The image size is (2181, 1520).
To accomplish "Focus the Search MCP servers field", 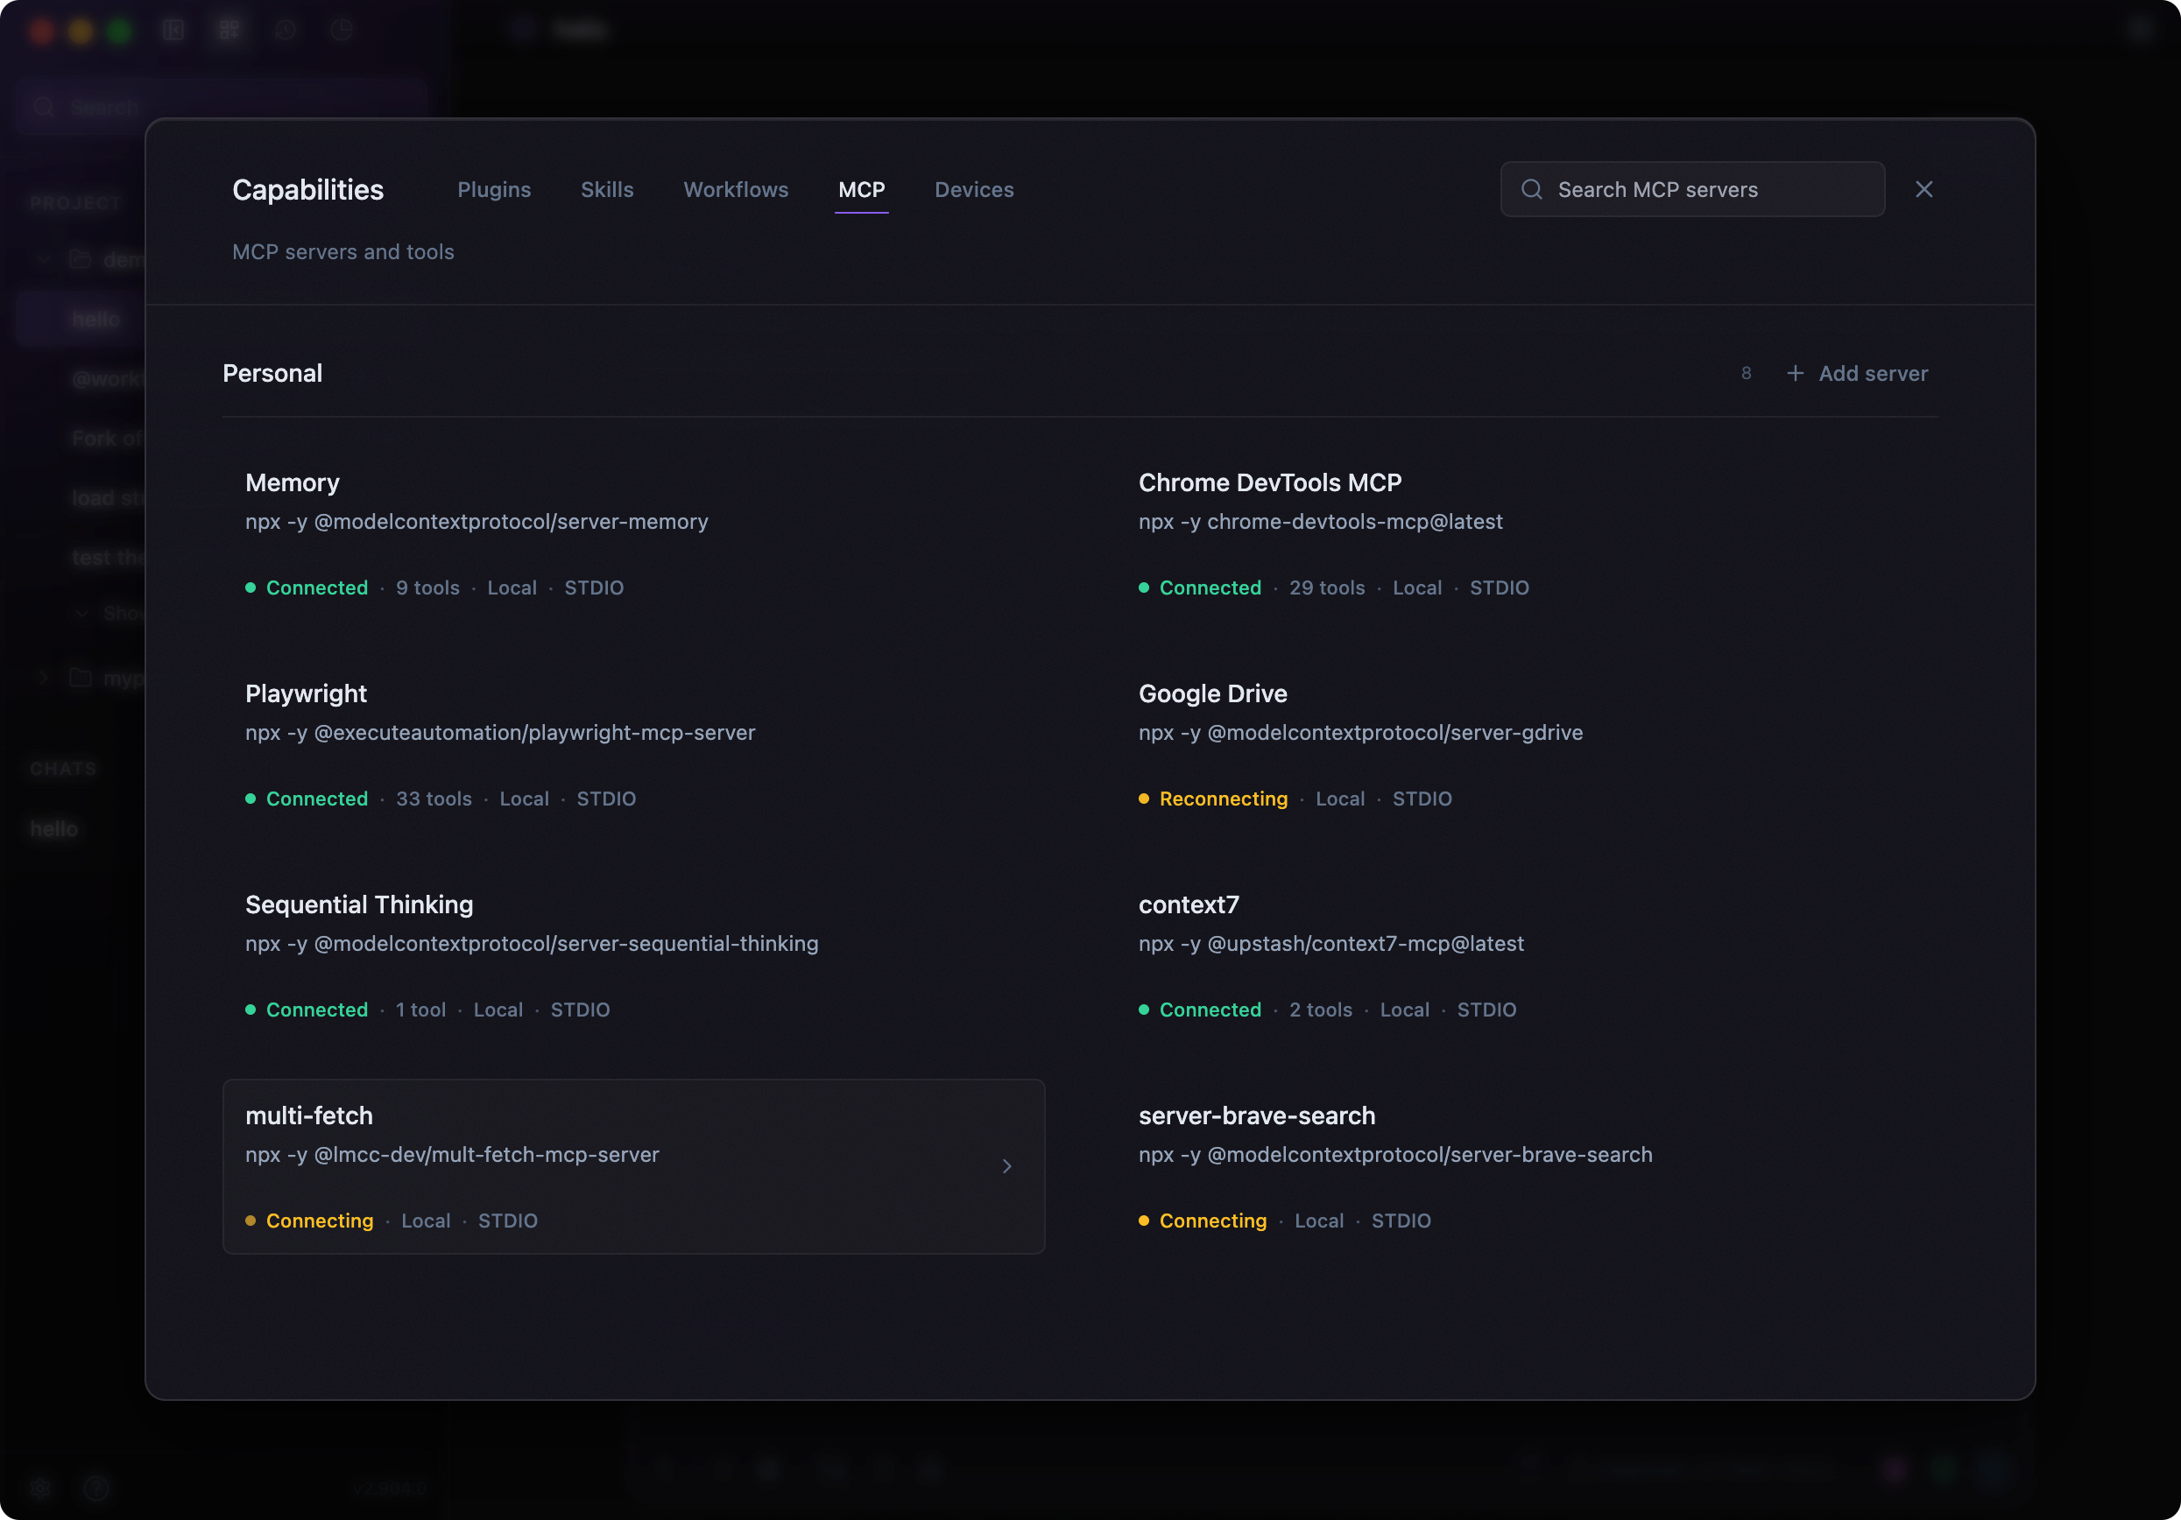I will point(1693,189).
